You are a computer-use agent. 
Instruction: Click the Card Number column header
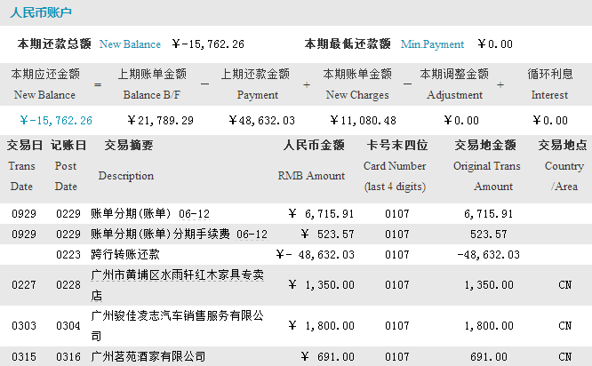(396, 165)
